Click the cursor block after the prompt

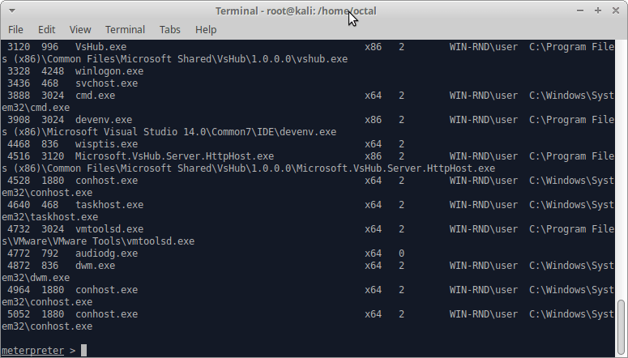(x=83, y=351)
